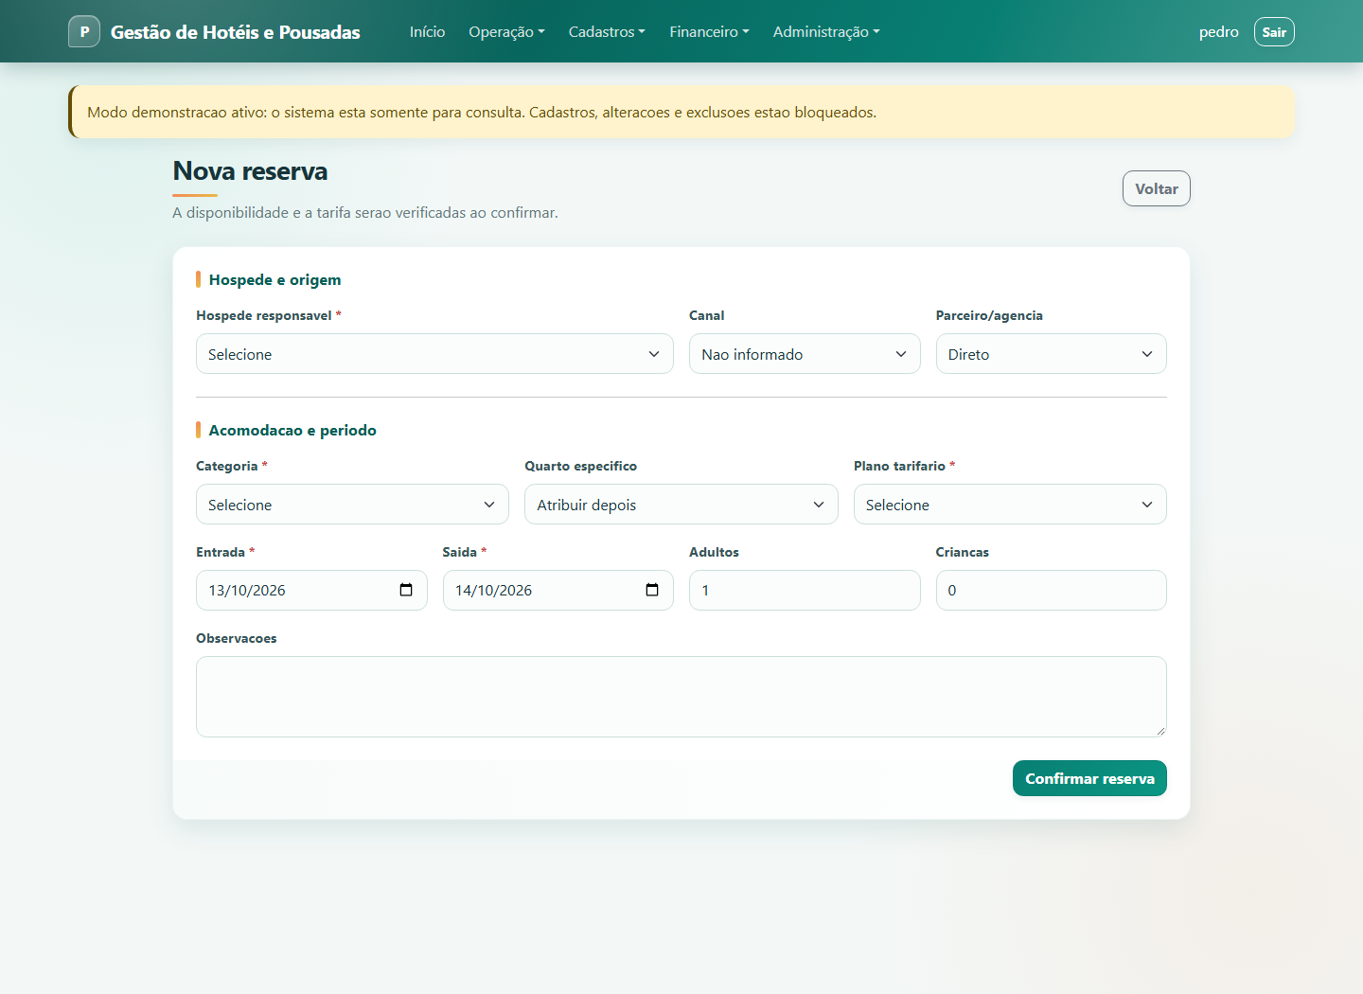Click the Confirmar reserva button
The height and width of the screenshot is (994, 1363).
[x=1089, y=778]
